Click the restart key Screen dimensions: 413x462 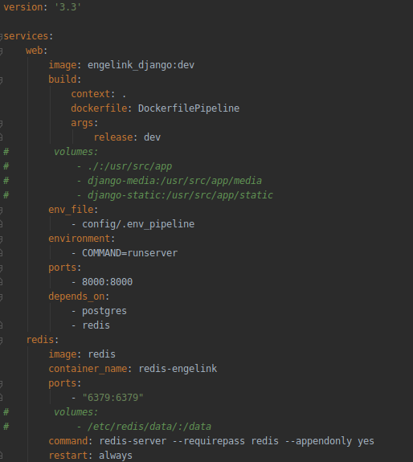[x=68, y=456]
